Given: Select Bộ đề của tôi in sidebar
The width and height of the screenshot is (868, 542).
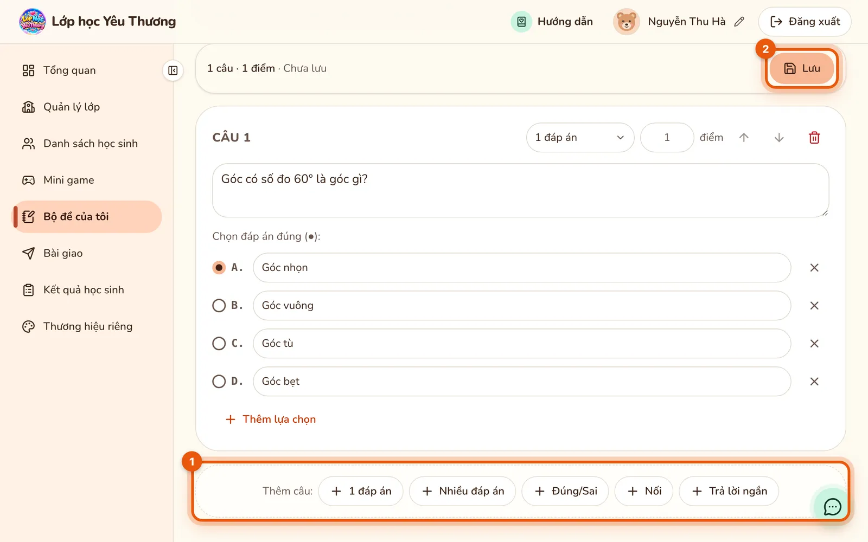Looking at the screenshot, I should tap(87, 217).
